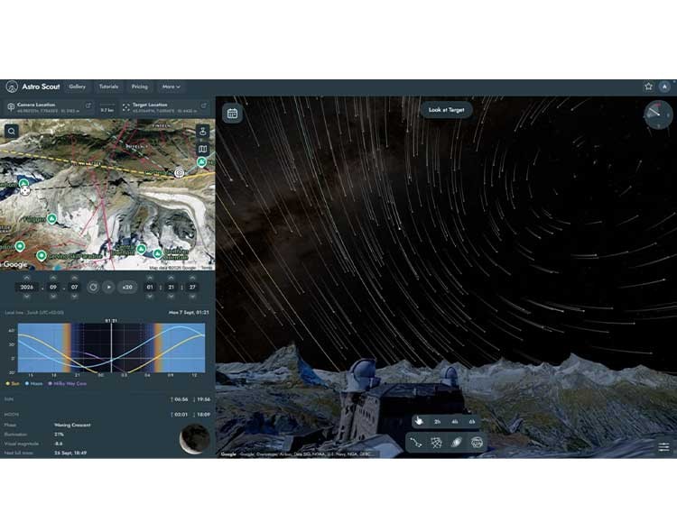
Task: Click the Camera Location pin icon
Action: [x=11, y=107]
